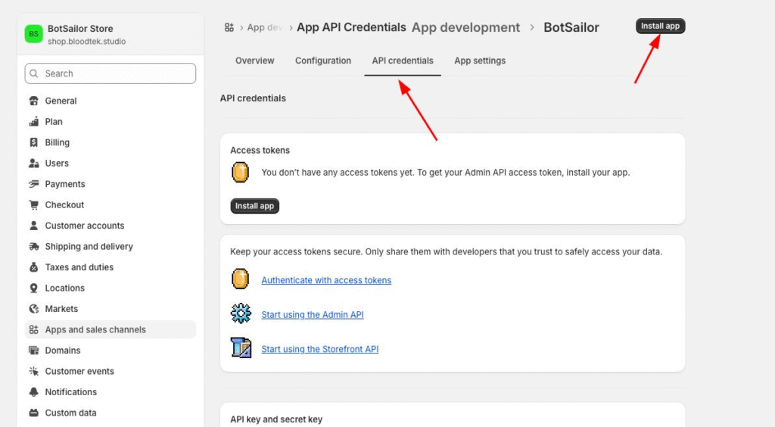Click Install app button under Access tokens
The width and height of the screenshot is (775, 427).
point(254,206)
